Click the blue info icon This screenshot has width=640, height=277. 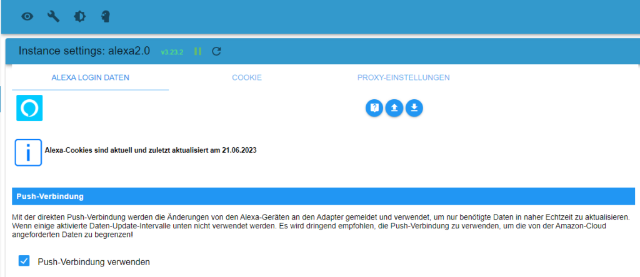29,152
